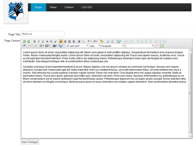Switch to HTML source view
The width and height of the screenshot is (196, 150).
coord(158,46)
